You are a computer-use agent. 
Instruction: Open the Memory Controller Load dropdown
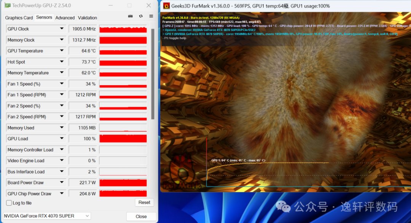pos(62,149)
